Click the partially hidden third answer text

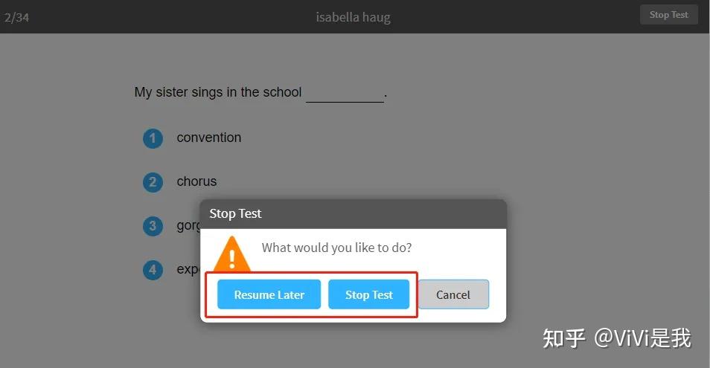tap(188, 225)
